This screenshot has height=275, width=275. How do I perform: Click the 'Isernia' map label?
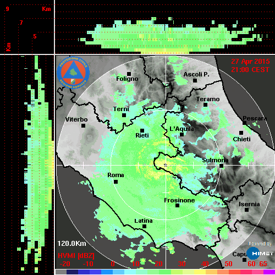pos(249,204)
